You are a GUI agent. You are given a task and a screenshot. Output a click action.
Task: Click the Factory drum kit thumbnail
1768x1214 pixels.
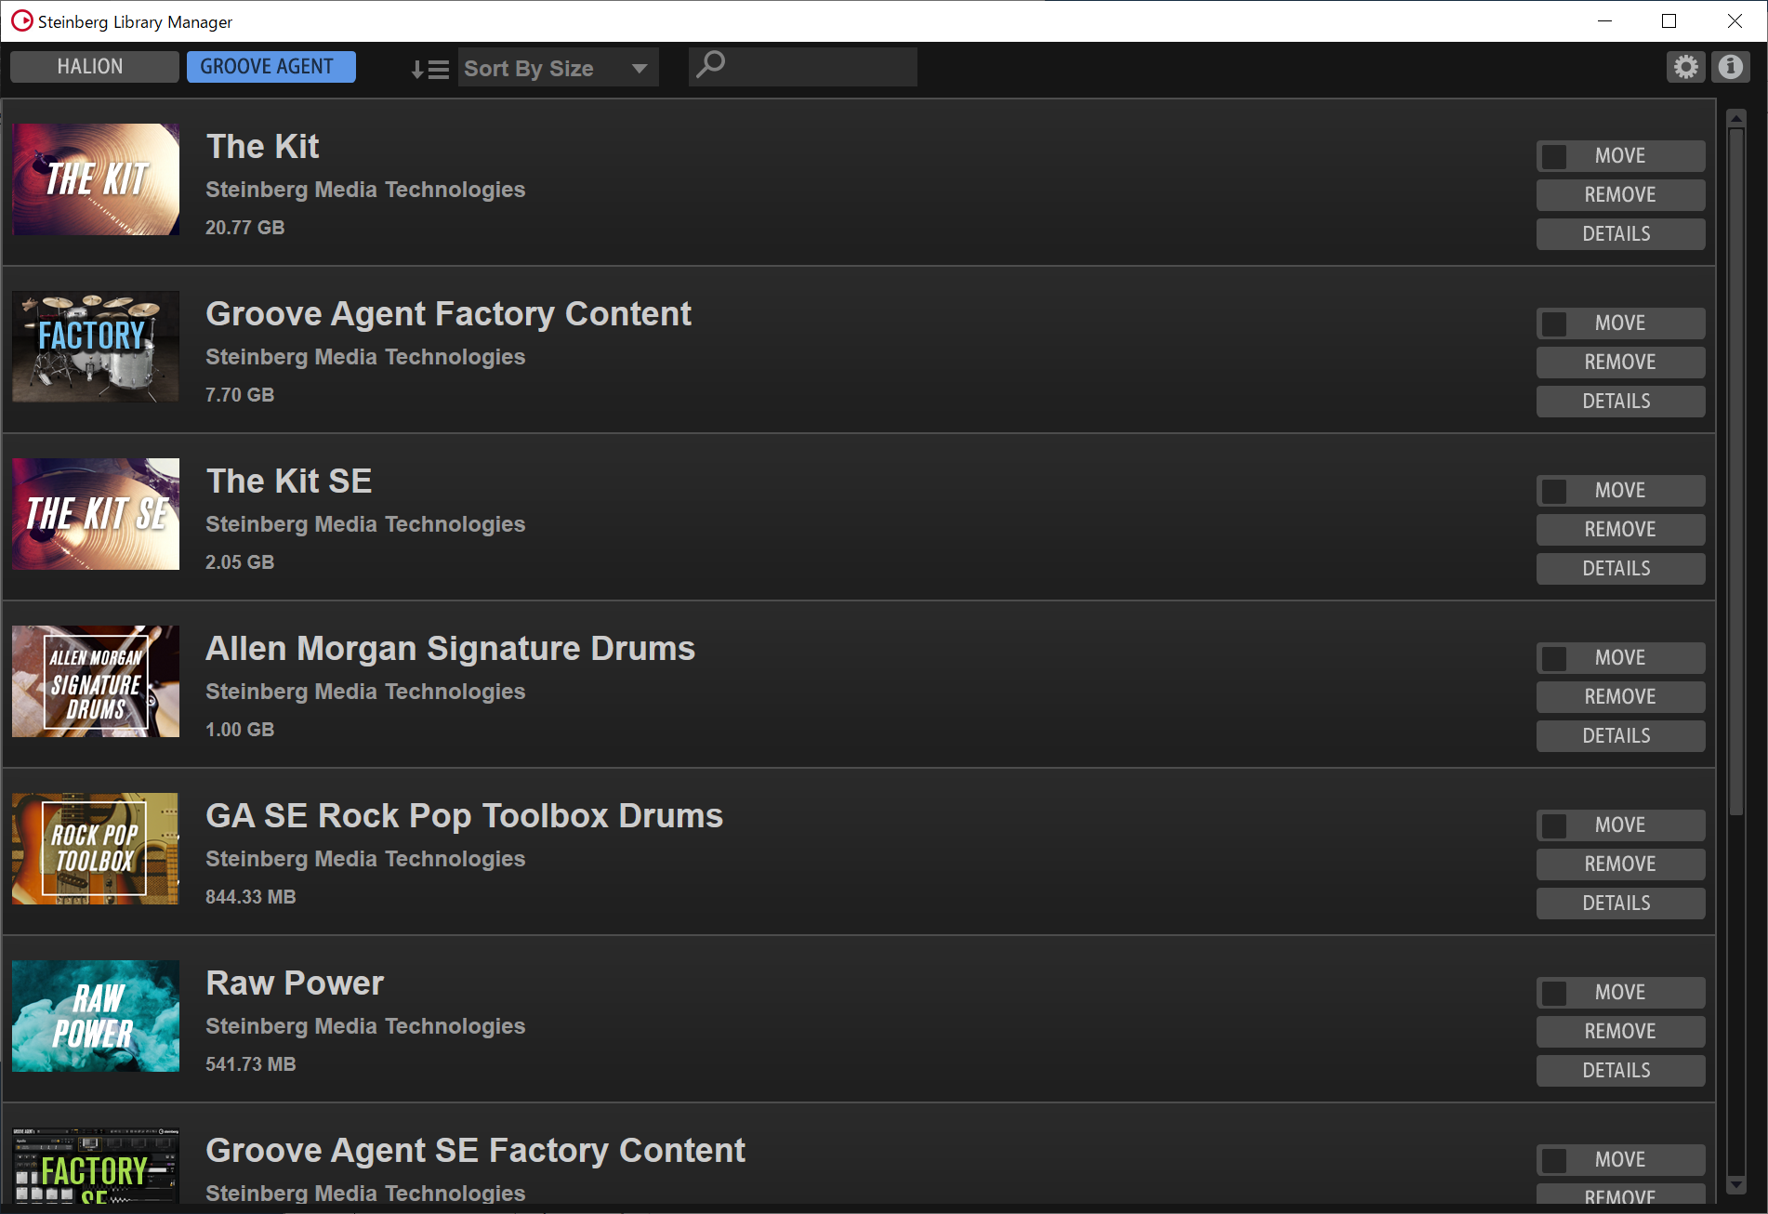click(x=96, y=347)
